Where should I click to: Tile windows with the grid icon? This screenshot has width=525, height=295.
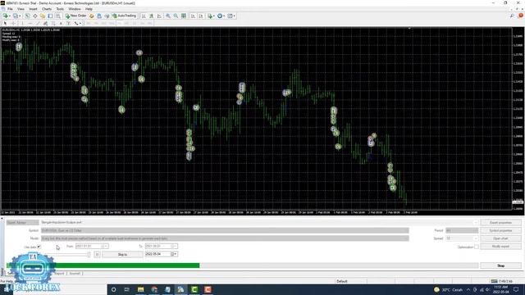click(184, 16)
